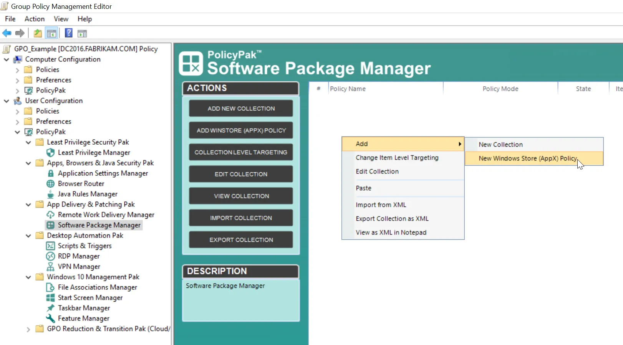The image size is (623, 345).
Task: Sort by Policy Name column header
Action: click(x=386, y=89)
